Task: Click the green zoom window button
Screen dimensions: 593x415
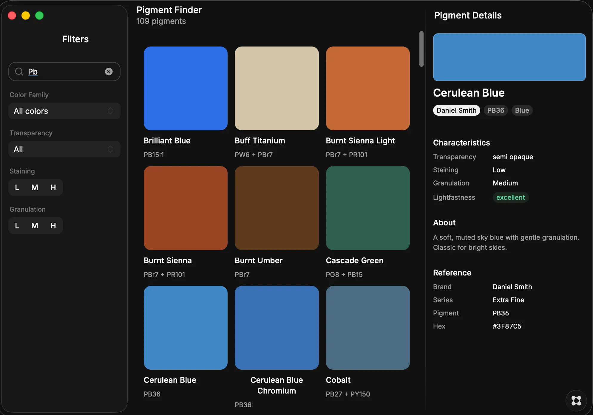Action: coord(39,16)
